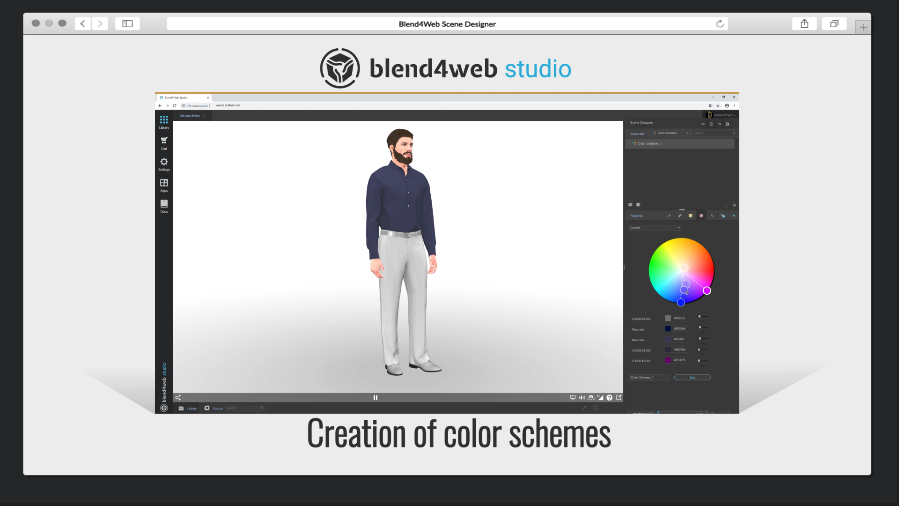Viewport: 899px width, 506px height.
Task: Pause the scene playback
Action: pyautogui.click(x=375, y=397)
